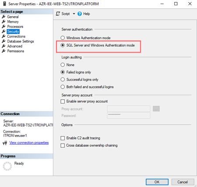Click the Script toolbar icon

[x=58, y=14]
